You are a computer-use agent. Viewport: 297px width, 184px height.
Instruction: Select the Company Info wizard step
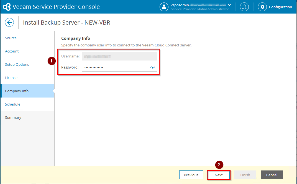click(27, 91)
